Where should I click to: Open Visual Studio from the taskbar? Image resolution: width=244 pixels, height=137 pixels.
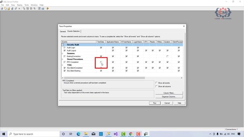tap(116, 134)
